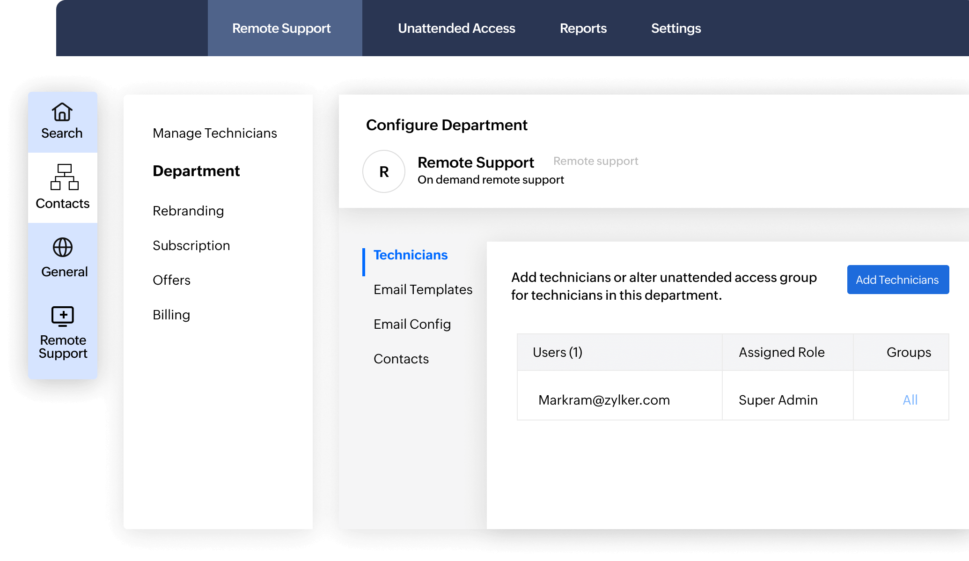
Task: Open the Offers page
Action: point(171,280)
